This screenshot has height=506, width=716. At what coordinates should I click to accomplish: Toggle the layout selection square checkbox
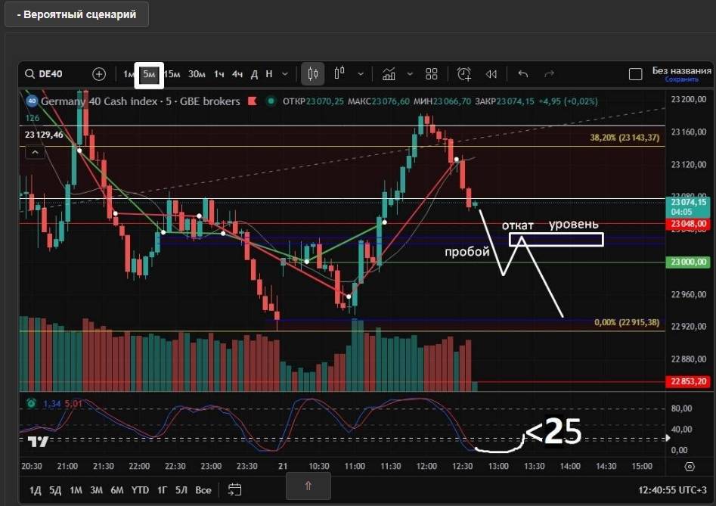tap(636, 74)
